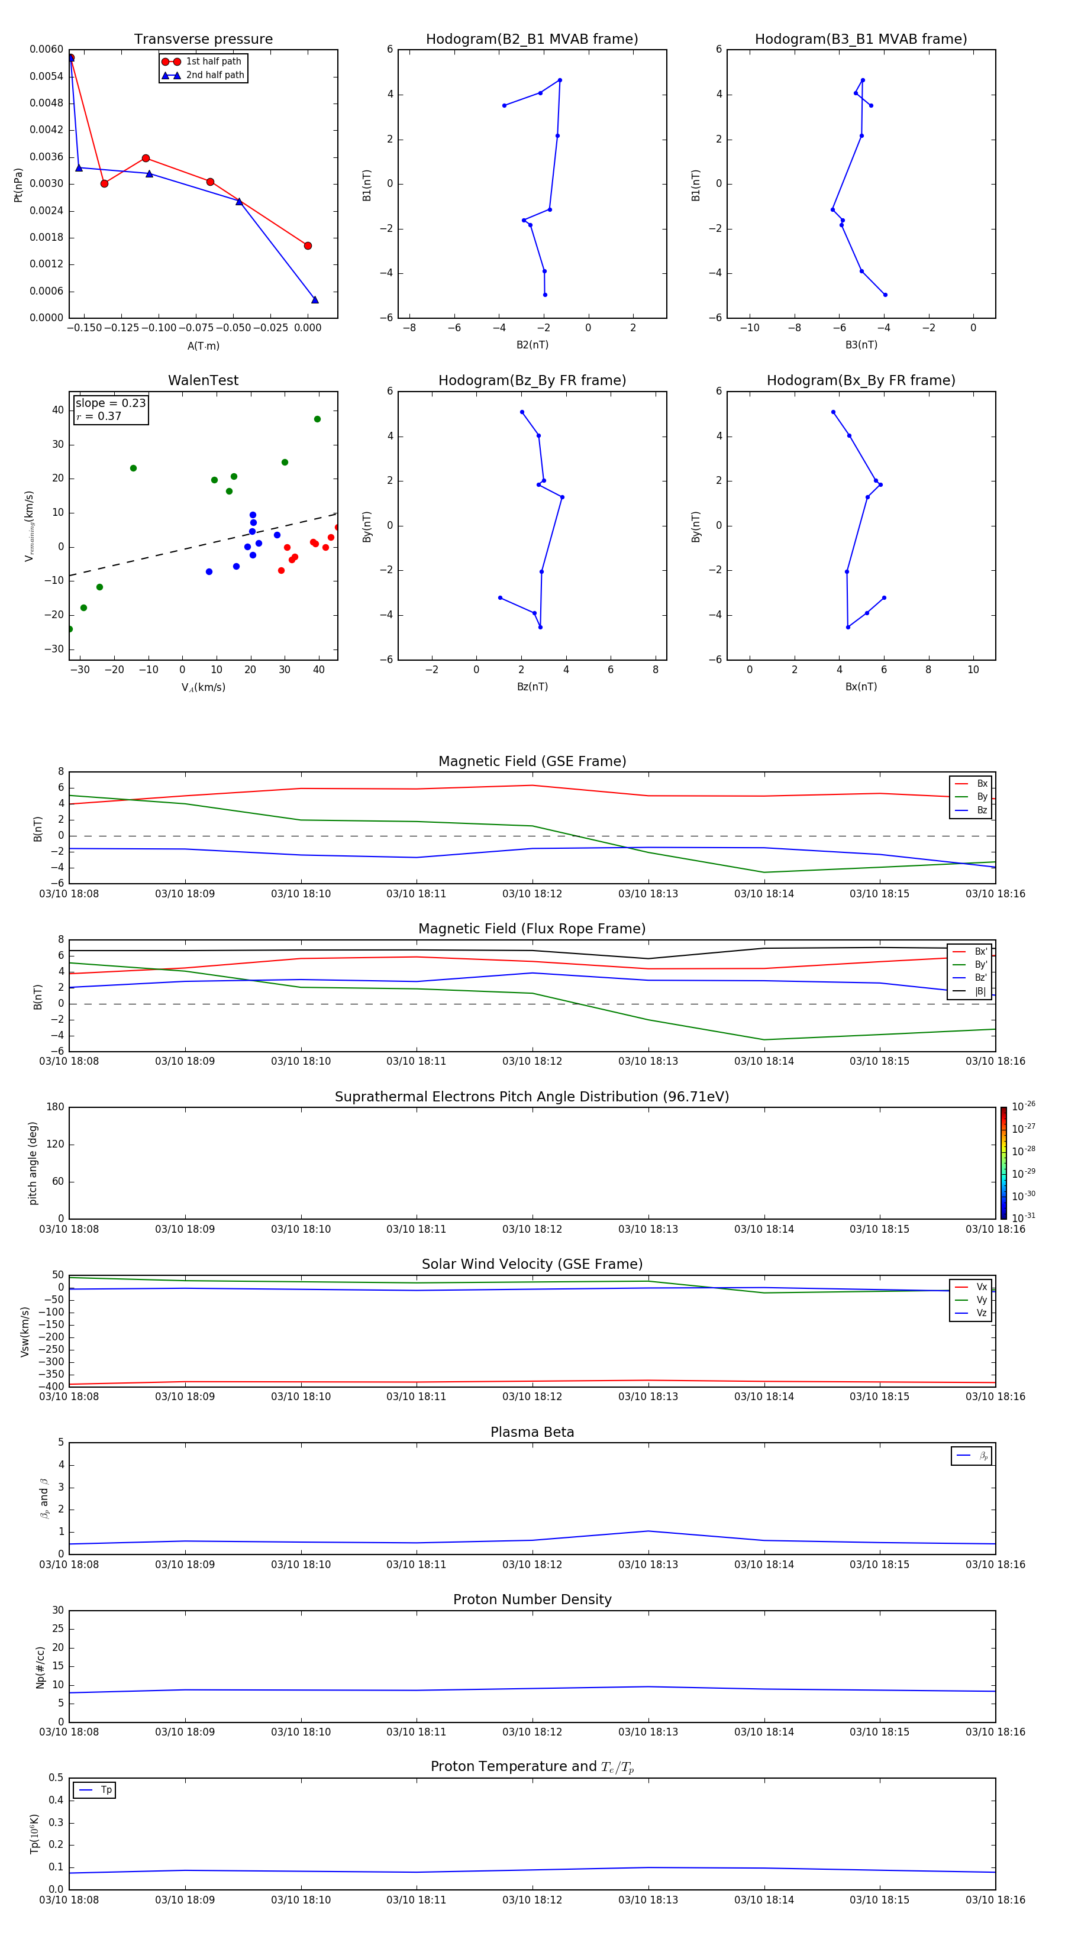Screen dimensions: 1065x1952
Task: Click the 'Magnetic Field (Flux Rope Frame)' title
Action: 532,929
